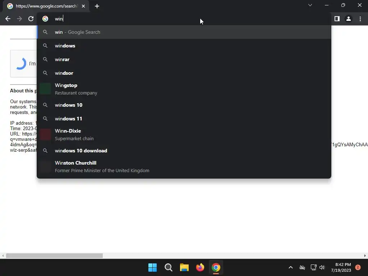368x276 pixels.
Task: Click the Wingstop suggestion thumbnail
Action: tap(45, 89)
